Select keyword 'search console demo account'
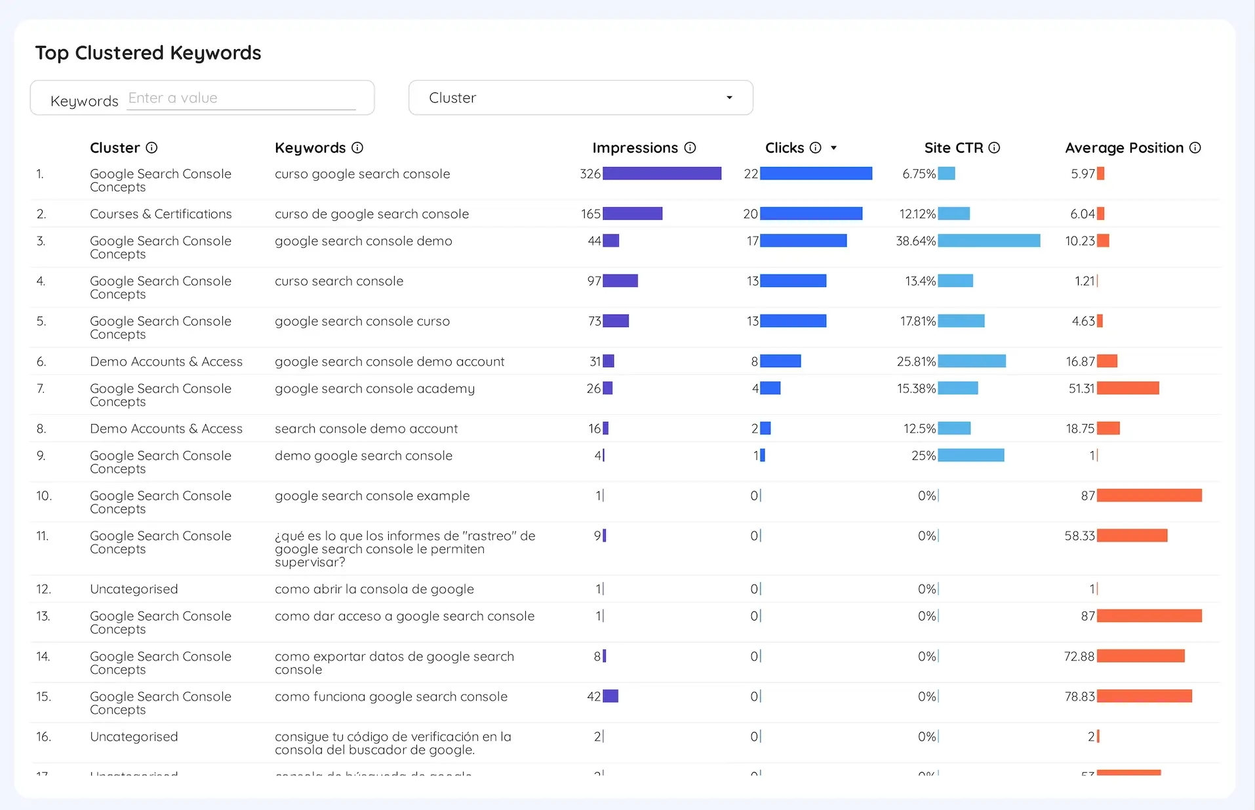Image resolution: width=1255 pixels, height=810 pixels. click(366, 429)
